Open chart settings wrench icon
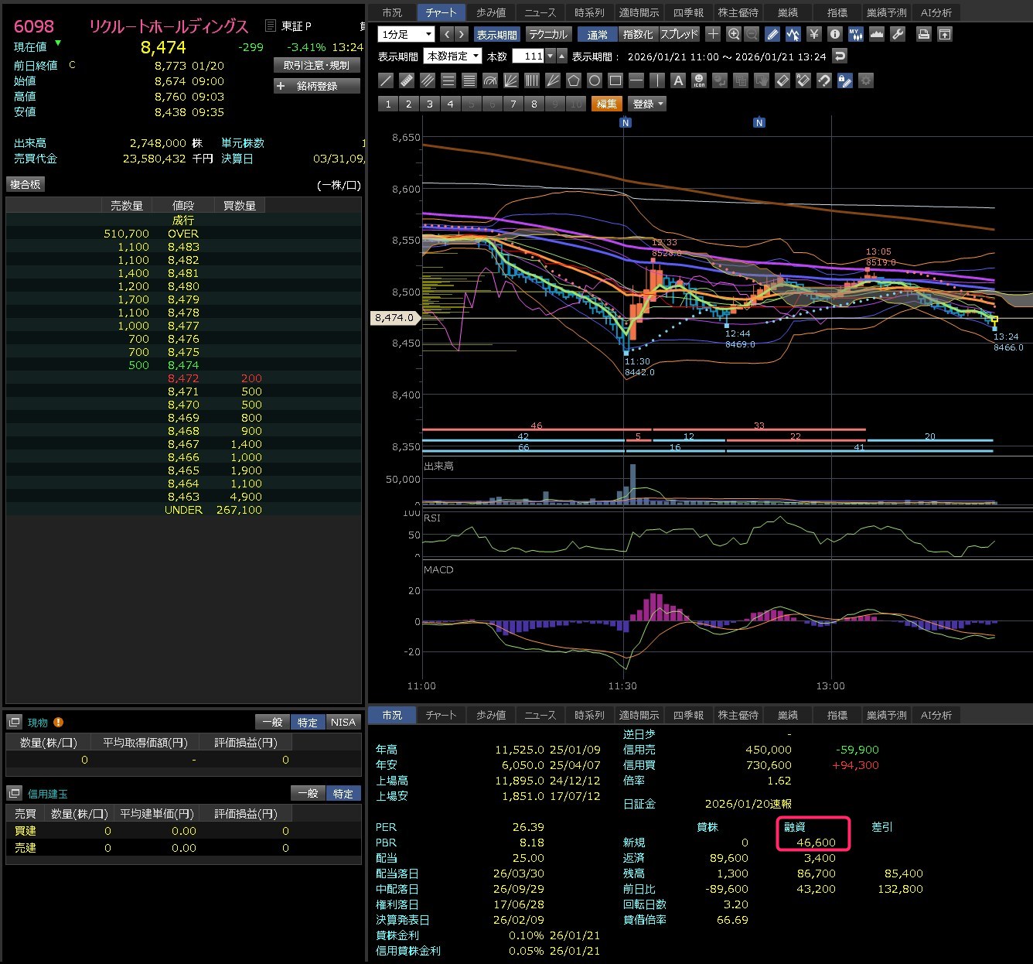 point(898,34)
